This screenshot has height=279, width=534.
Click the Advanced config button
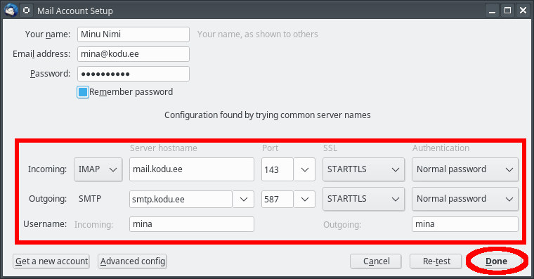click(133, 261)
